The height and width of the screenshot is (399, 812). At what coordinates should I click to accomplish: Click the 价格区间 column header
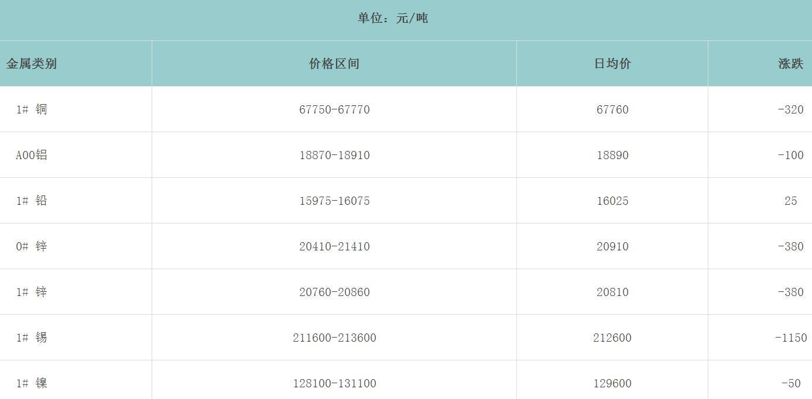[x=334, y=64]
